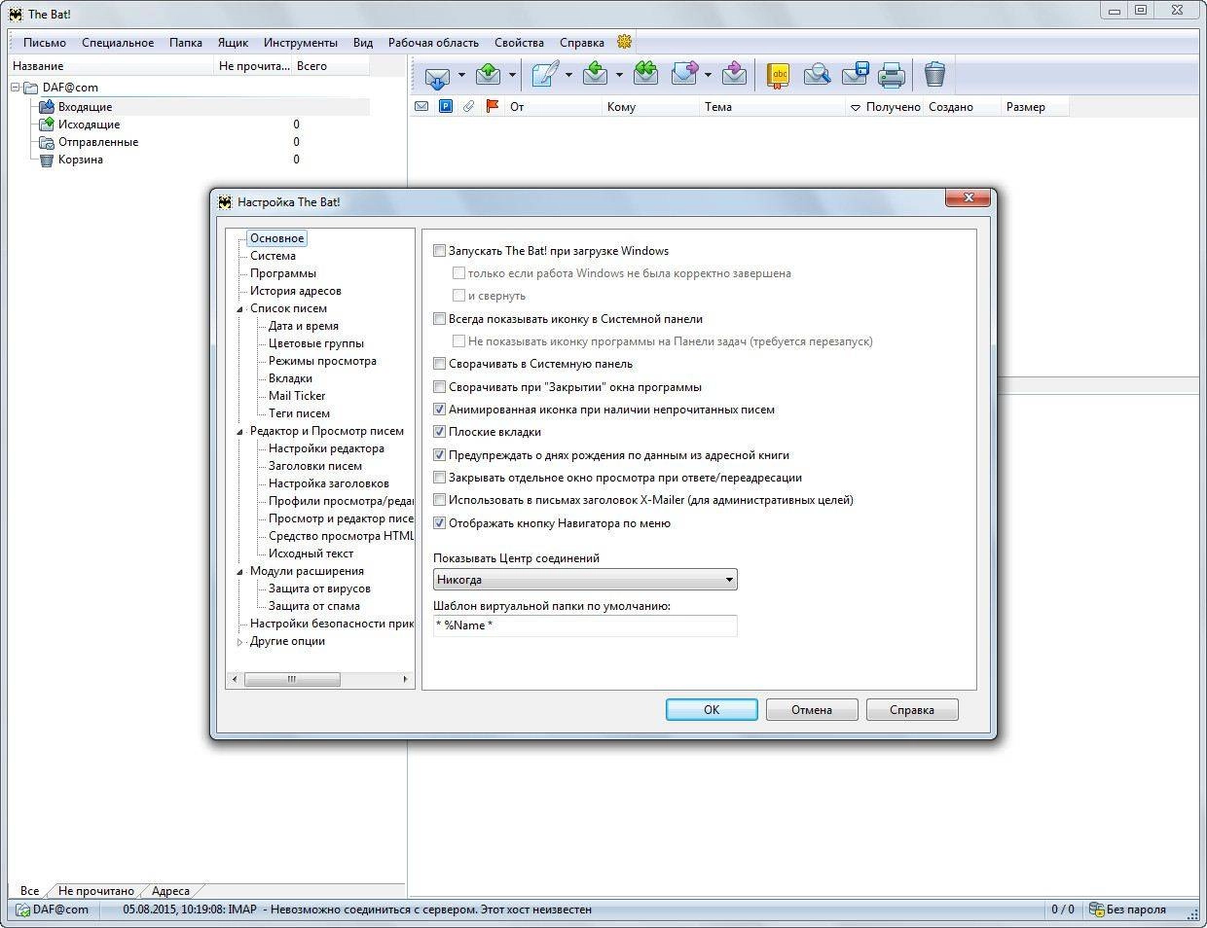Collapse Редактор и Просмотр писем node
This screenshot has height=928, width=1207.
240,432
